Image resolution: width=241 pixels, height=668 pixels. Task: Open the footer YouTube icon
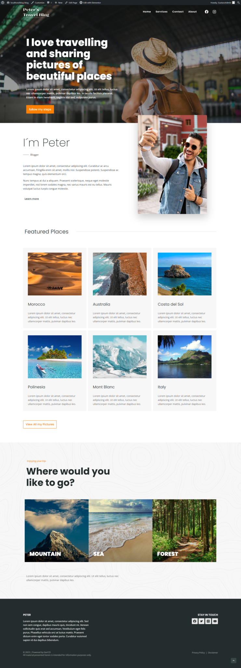click(x=215, y=621)
